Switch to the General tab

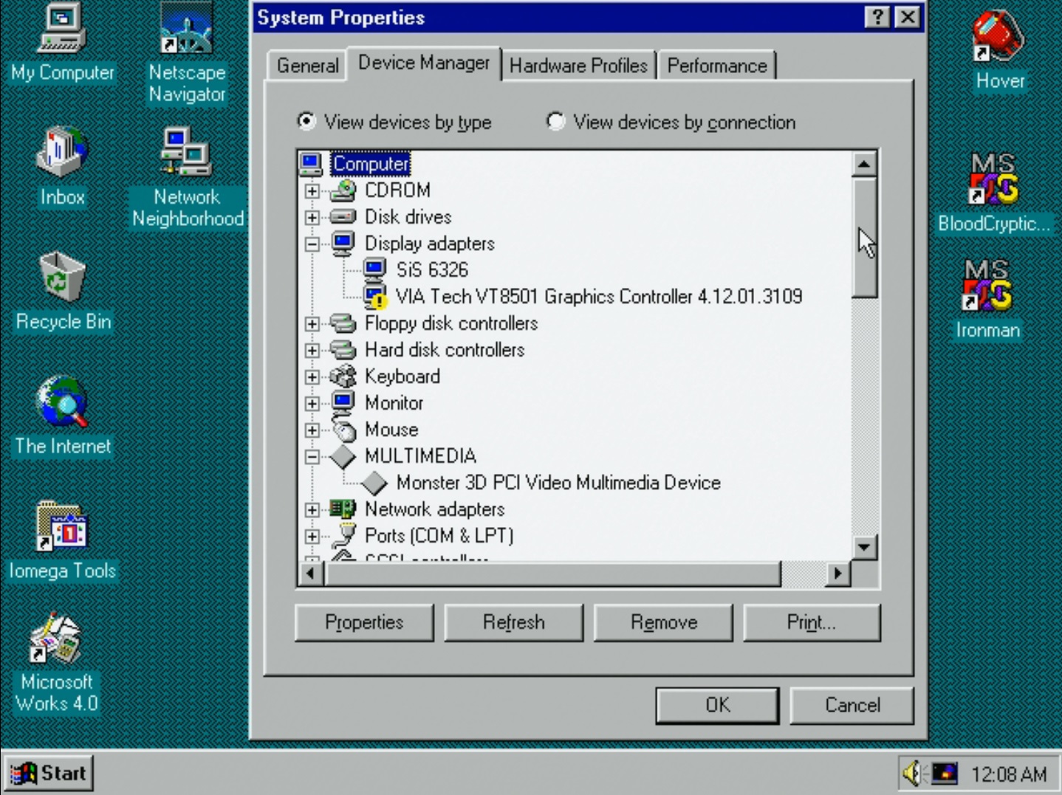pyautogui.click(x=307, y=66)
